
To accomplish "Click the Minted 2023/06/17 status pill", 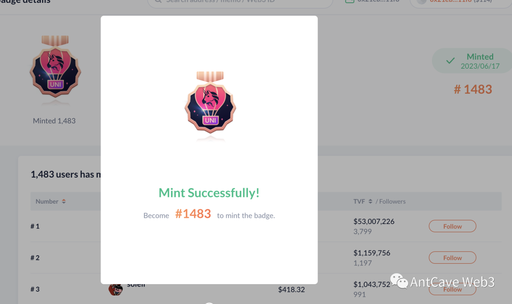I will 472,61.
